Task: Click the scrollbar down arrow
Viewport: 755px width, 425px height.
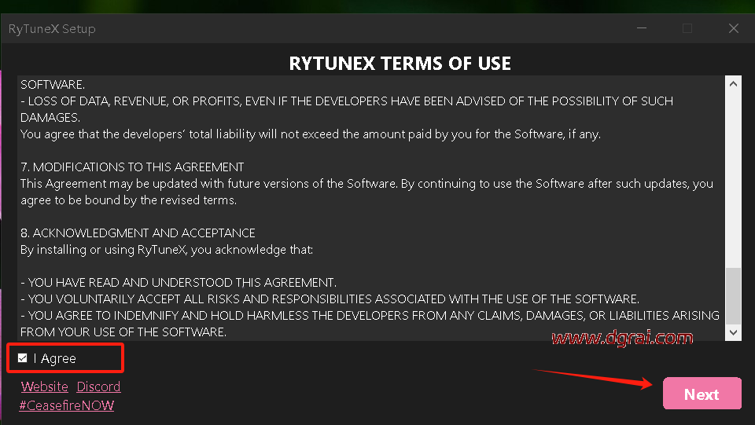Action: click(733, 332)
